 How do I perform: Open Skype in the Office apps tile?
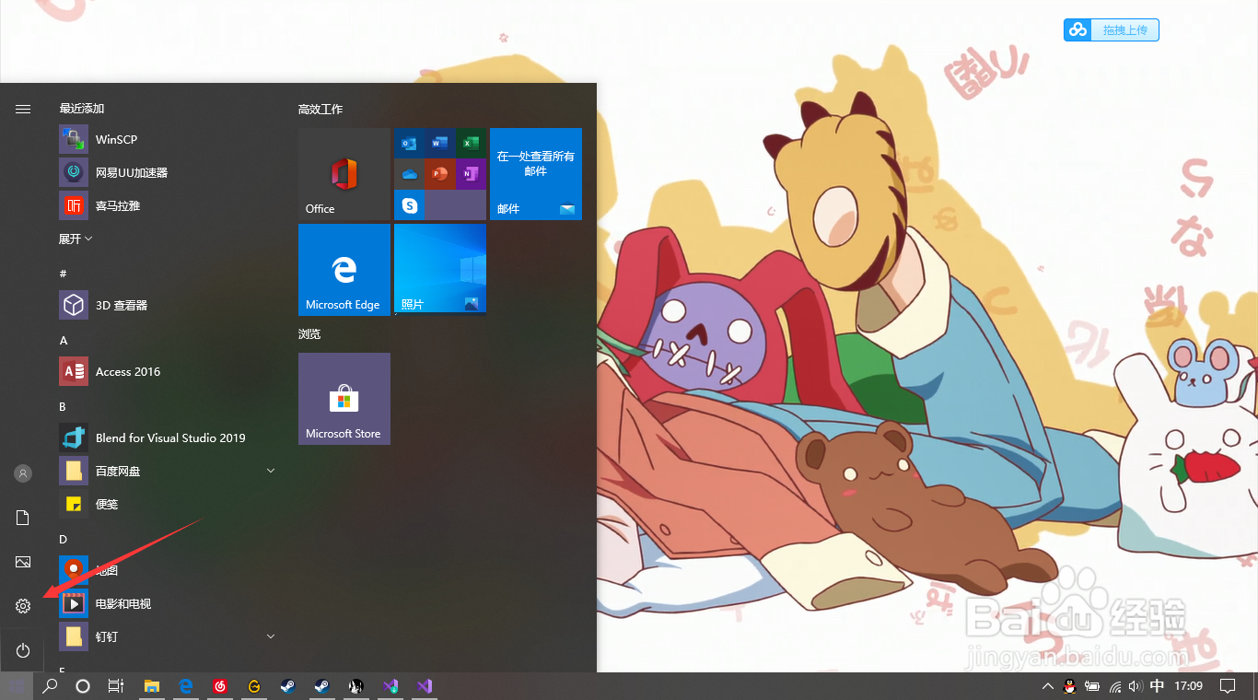click(x=409, y=204)
